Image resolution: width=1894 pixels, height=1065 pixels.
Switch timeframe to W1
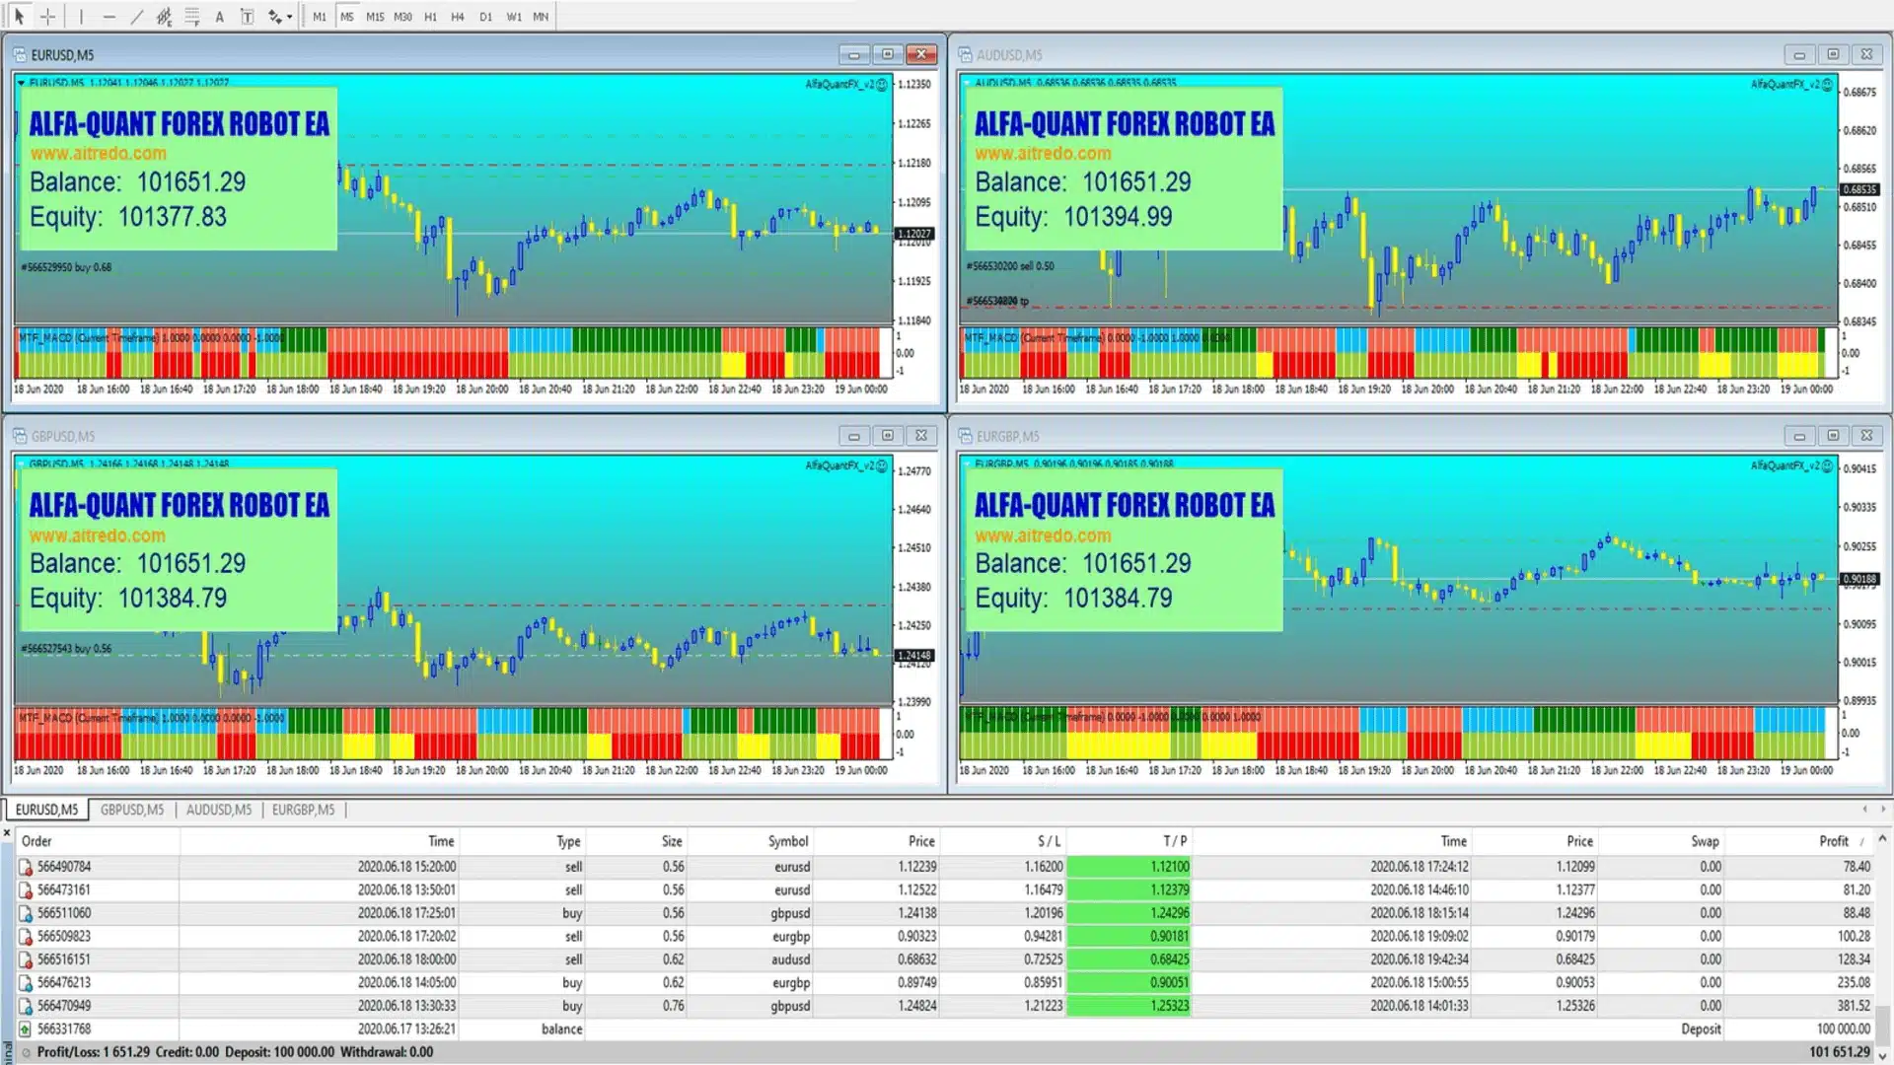pos(514,17)
